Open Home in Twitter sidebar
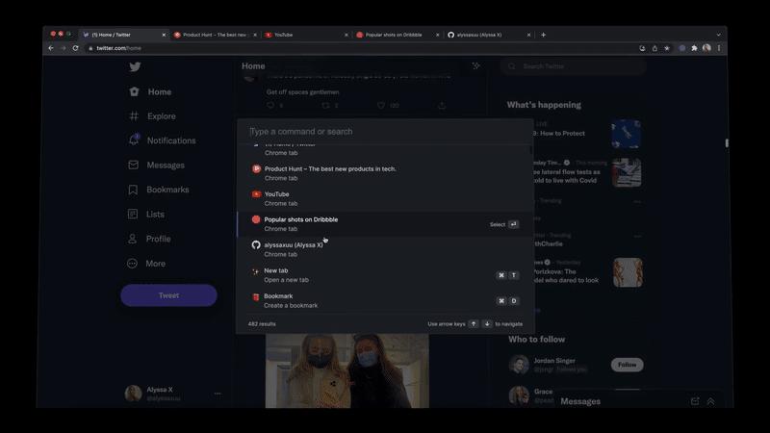The height and width of the screenshot is (433, 770). coord(150,91)
